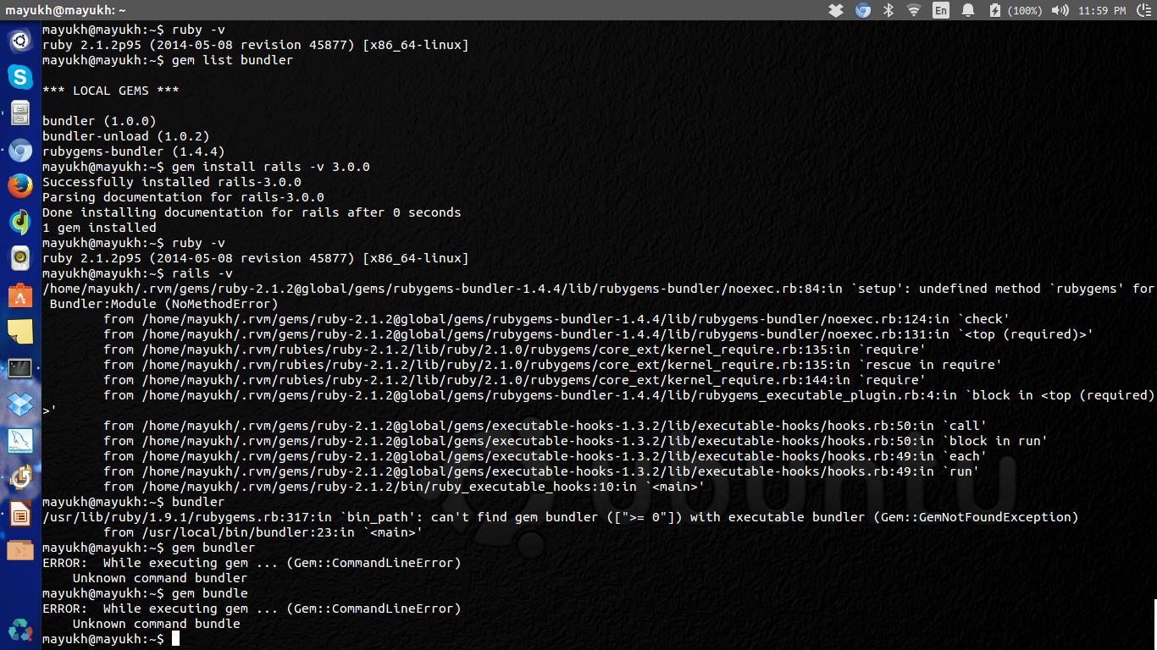
Task: Open the yellow sticky notes app
Action: pyautogui.click(x=20, y=332)
